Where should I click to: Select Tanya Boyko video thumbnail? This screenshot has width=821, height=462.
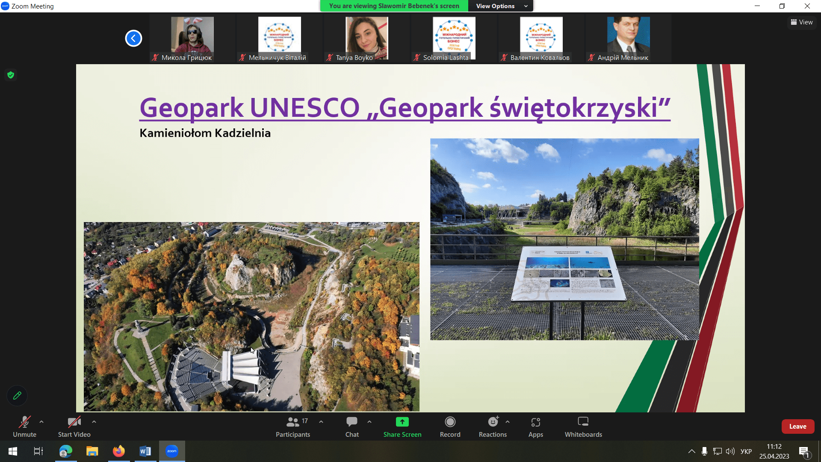coord(366,38)
